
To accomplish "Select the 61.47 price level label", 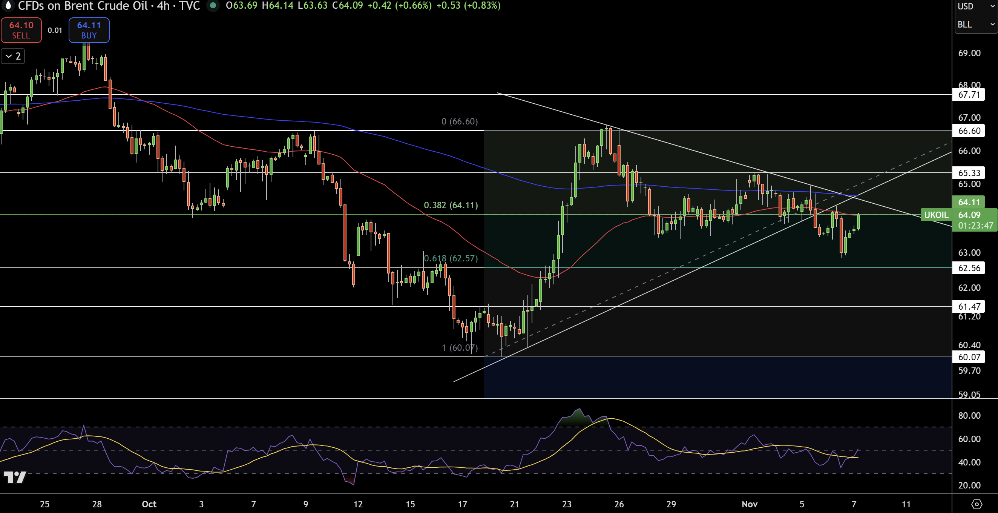I will click(x=969, y=307).
